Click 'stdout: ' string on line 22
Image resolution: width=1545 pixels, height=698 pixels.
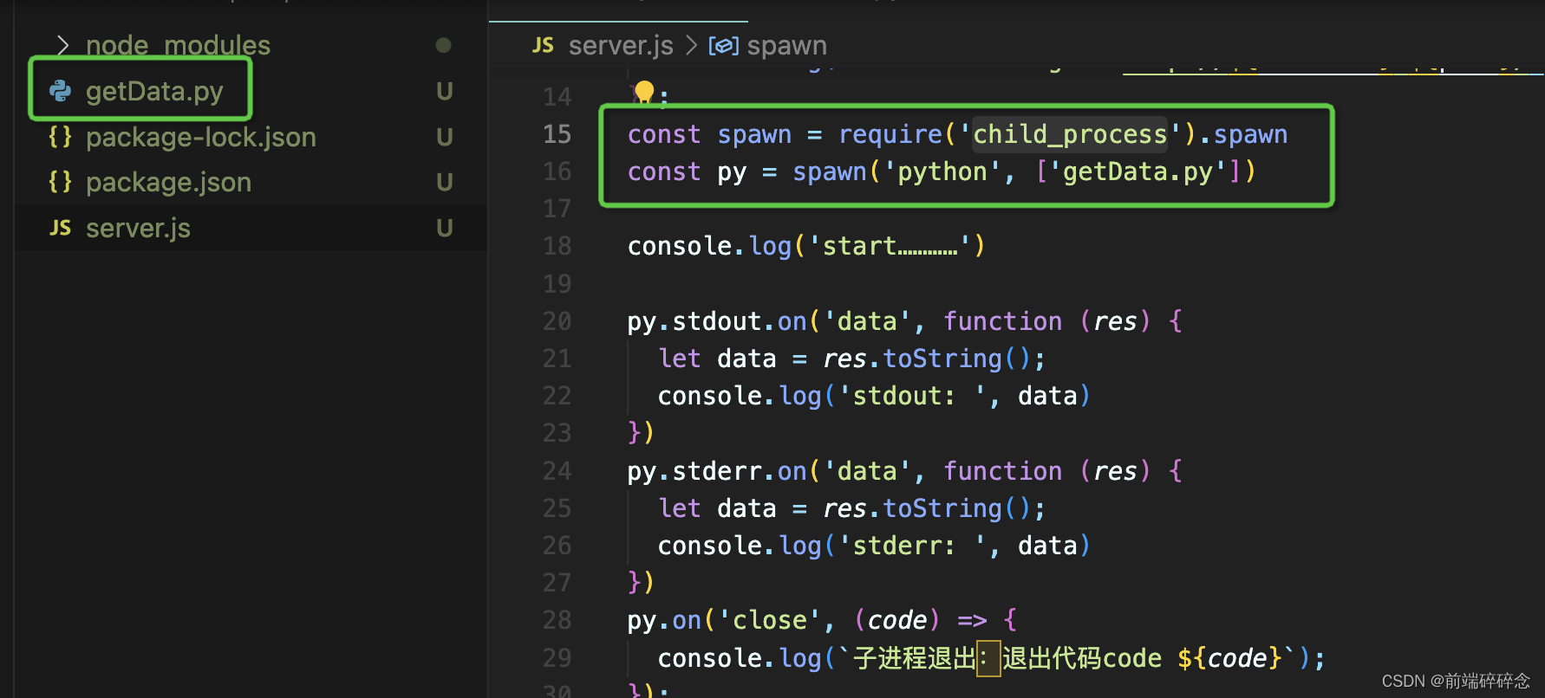913,396
